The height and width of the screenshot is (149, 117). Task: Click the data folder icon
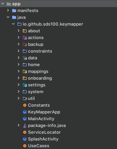(25, 58)
